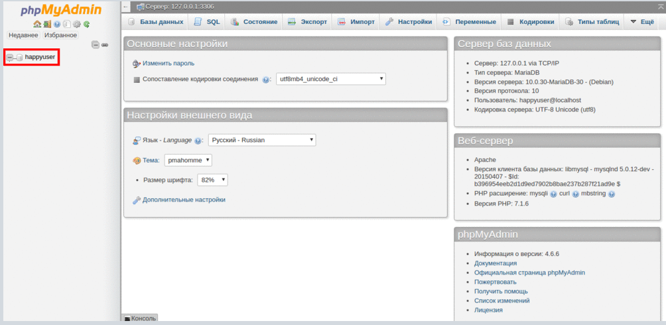The height and width of the screenshot is (325, 666).
Task: Open the Кодировки tab
Action: (531, 22)
